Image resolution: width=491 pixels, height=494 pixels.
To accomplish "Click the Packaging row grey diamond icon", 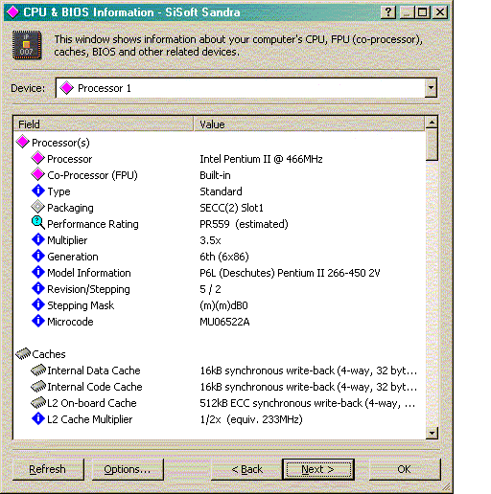I will click(x=37, y=207).
